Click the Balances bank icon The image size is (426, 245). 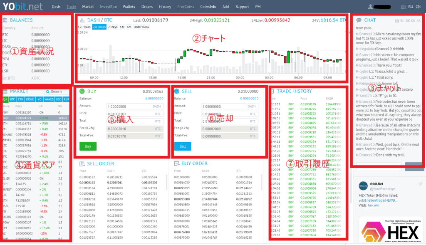pos(5,20)
